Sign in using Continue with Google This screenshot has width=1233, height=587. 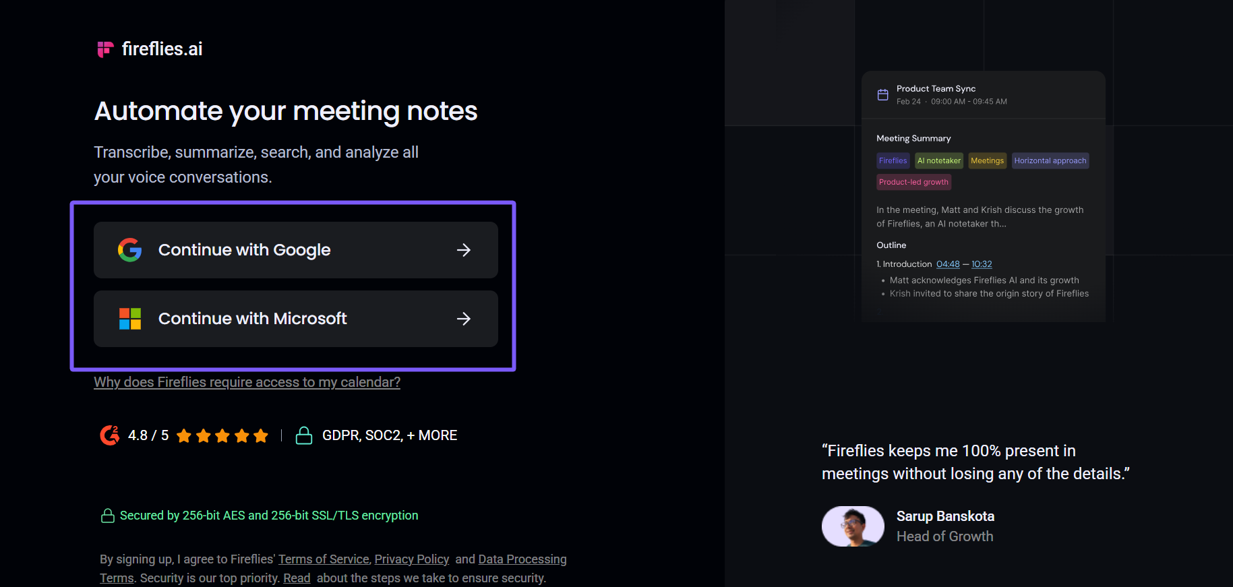click(x=295, y=250)
